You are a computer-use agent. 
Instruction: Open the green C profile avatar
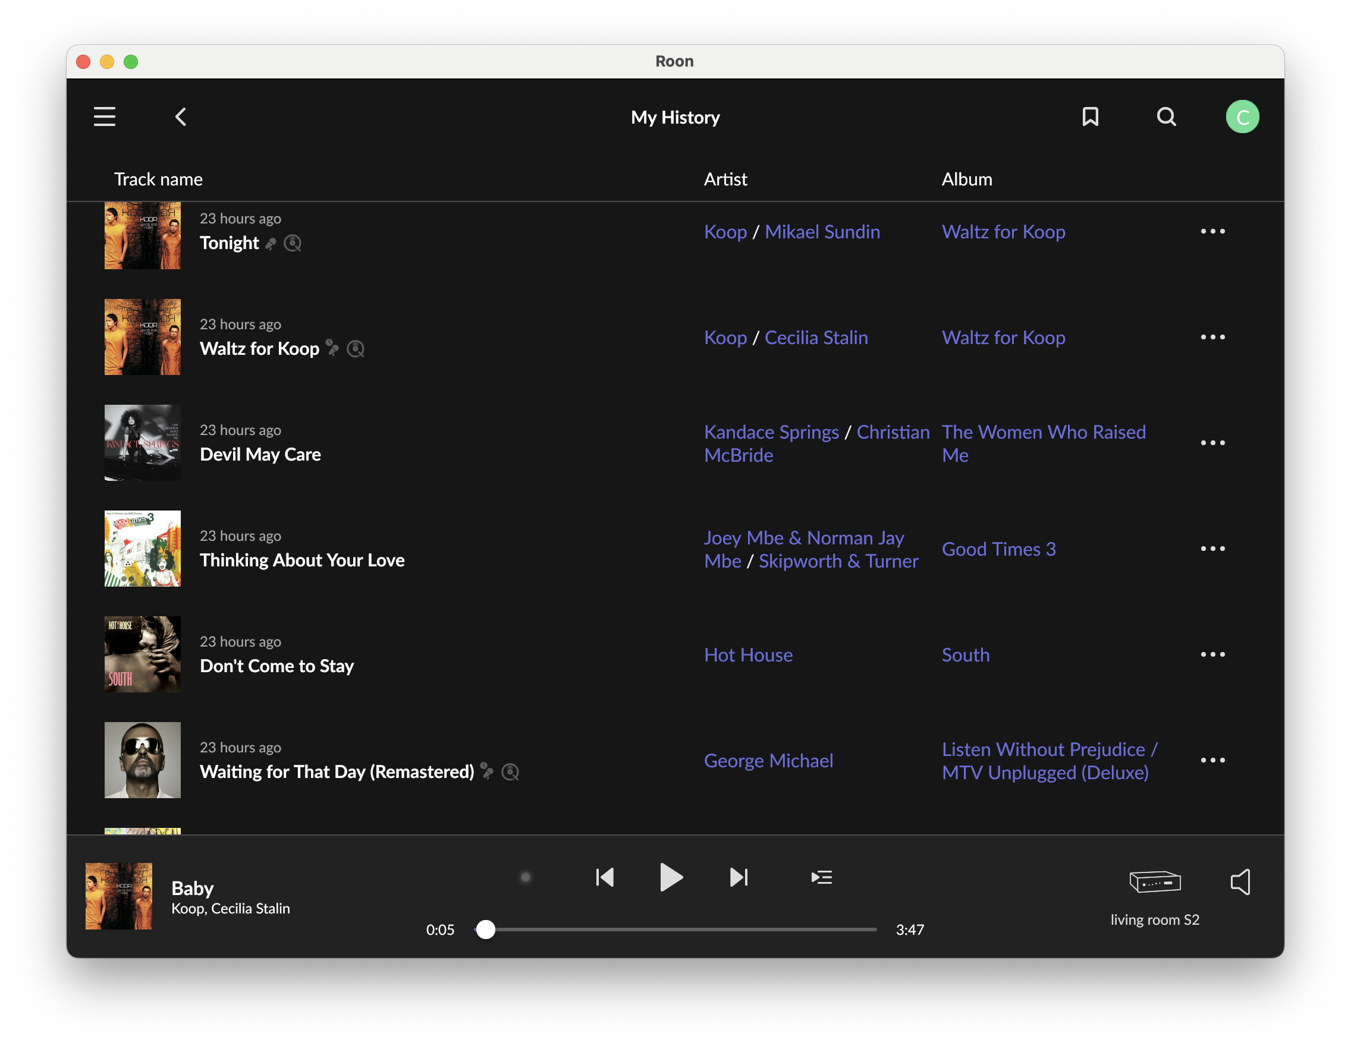[1242, 117]
